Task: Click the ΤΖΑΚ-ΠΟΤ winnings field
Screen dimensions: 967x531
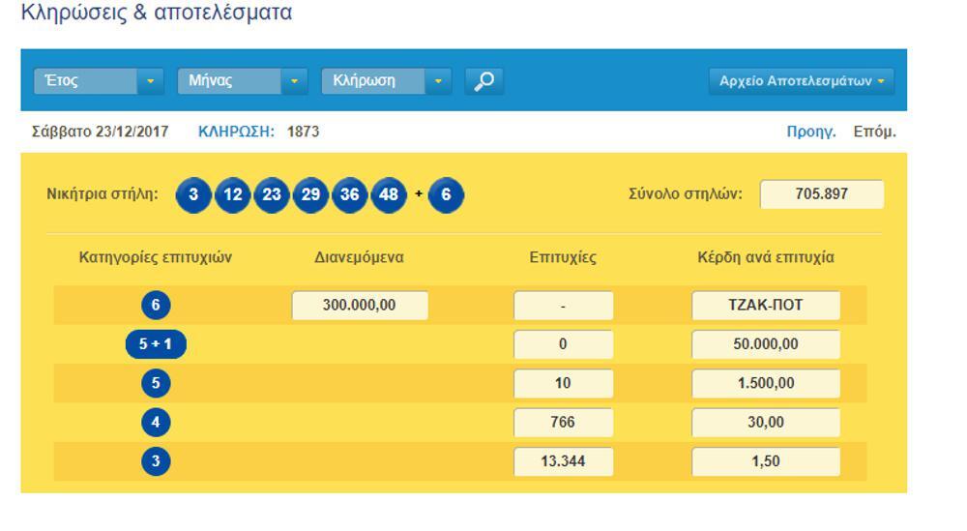Action: click(765, 306)
